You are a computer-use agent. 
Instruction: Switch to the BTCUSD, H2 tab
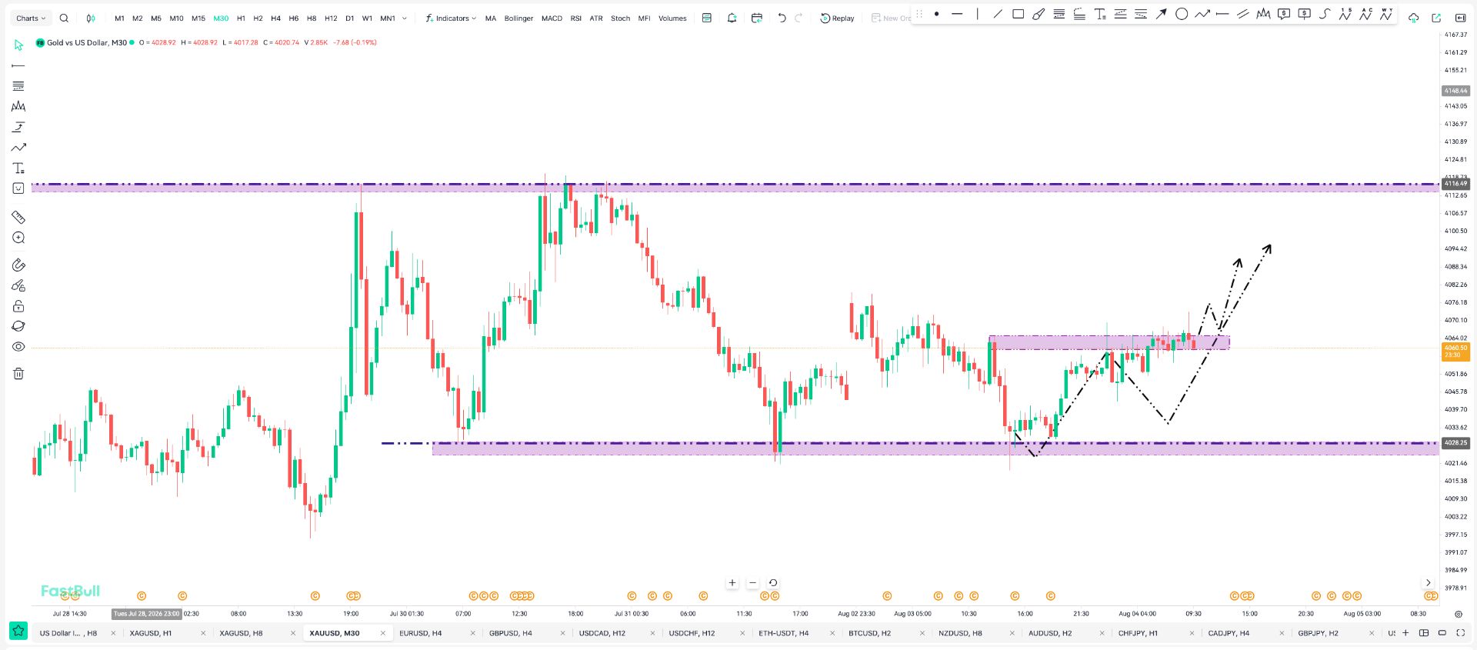(x=870, y=633)
